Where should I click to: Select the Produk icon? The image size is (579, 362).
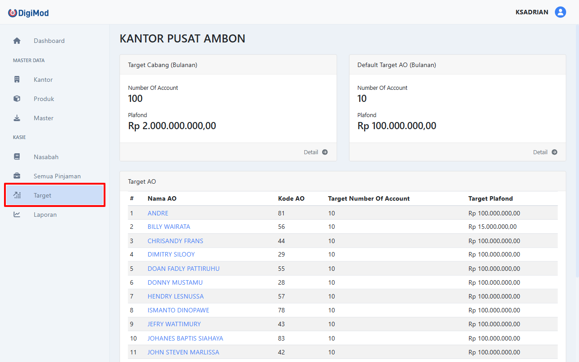pos(17,98)
